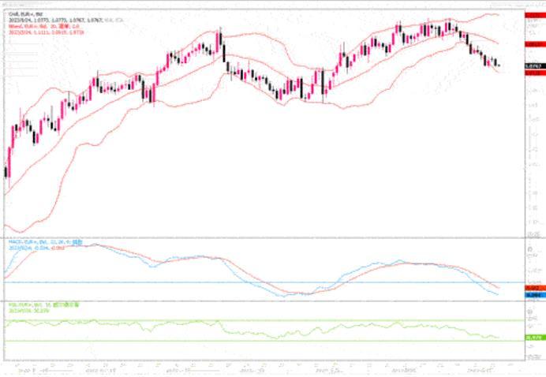Click the horizontal blue MACD zero line

tap(237, 282)
